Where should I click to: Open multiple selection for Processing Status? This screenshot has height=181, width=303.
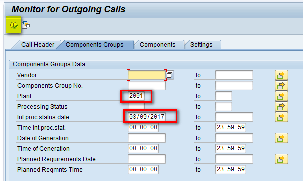(x=281, y=107)
